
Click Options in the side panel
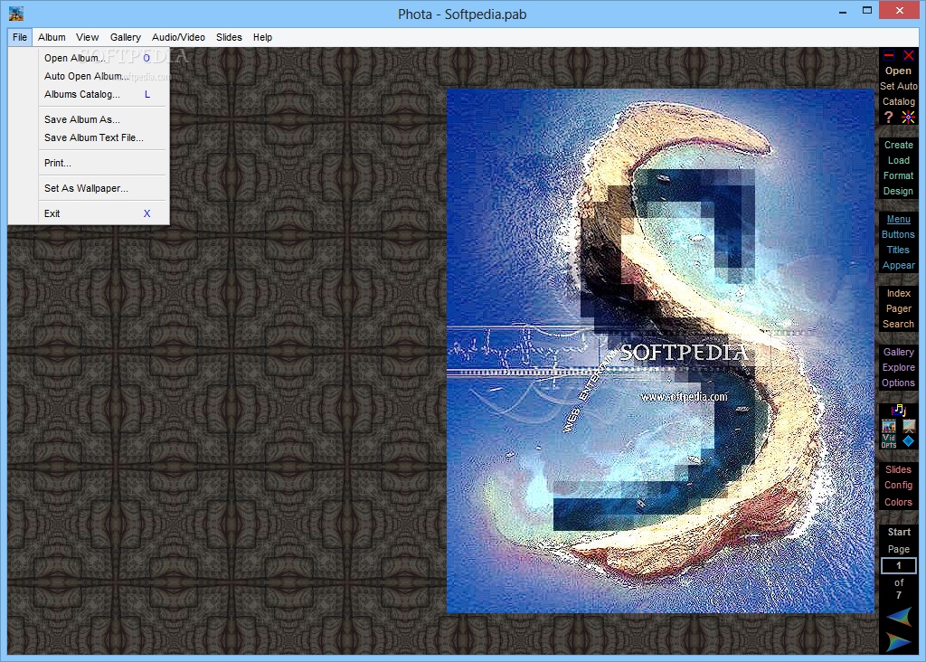(x=898, y=383)
